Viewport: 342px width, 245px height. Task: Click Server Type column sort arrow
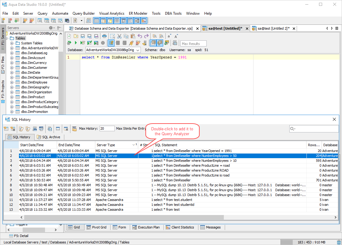133,145
